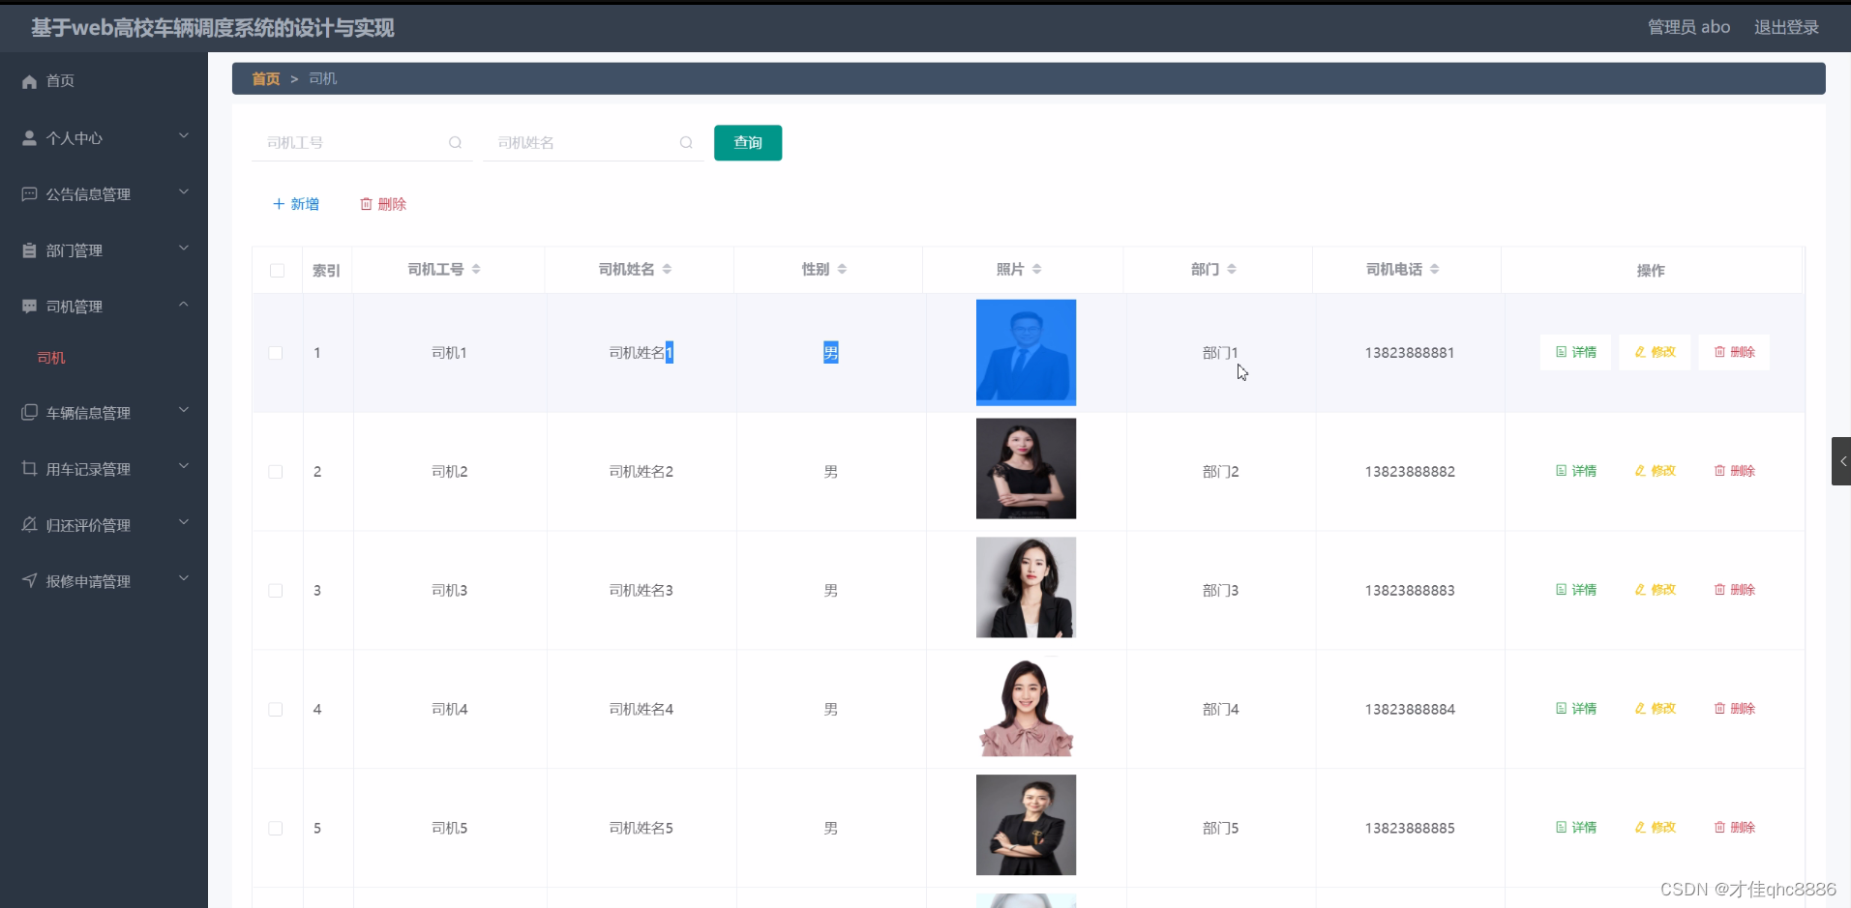Expand the 用车记录管理 menu chevron

184,467
